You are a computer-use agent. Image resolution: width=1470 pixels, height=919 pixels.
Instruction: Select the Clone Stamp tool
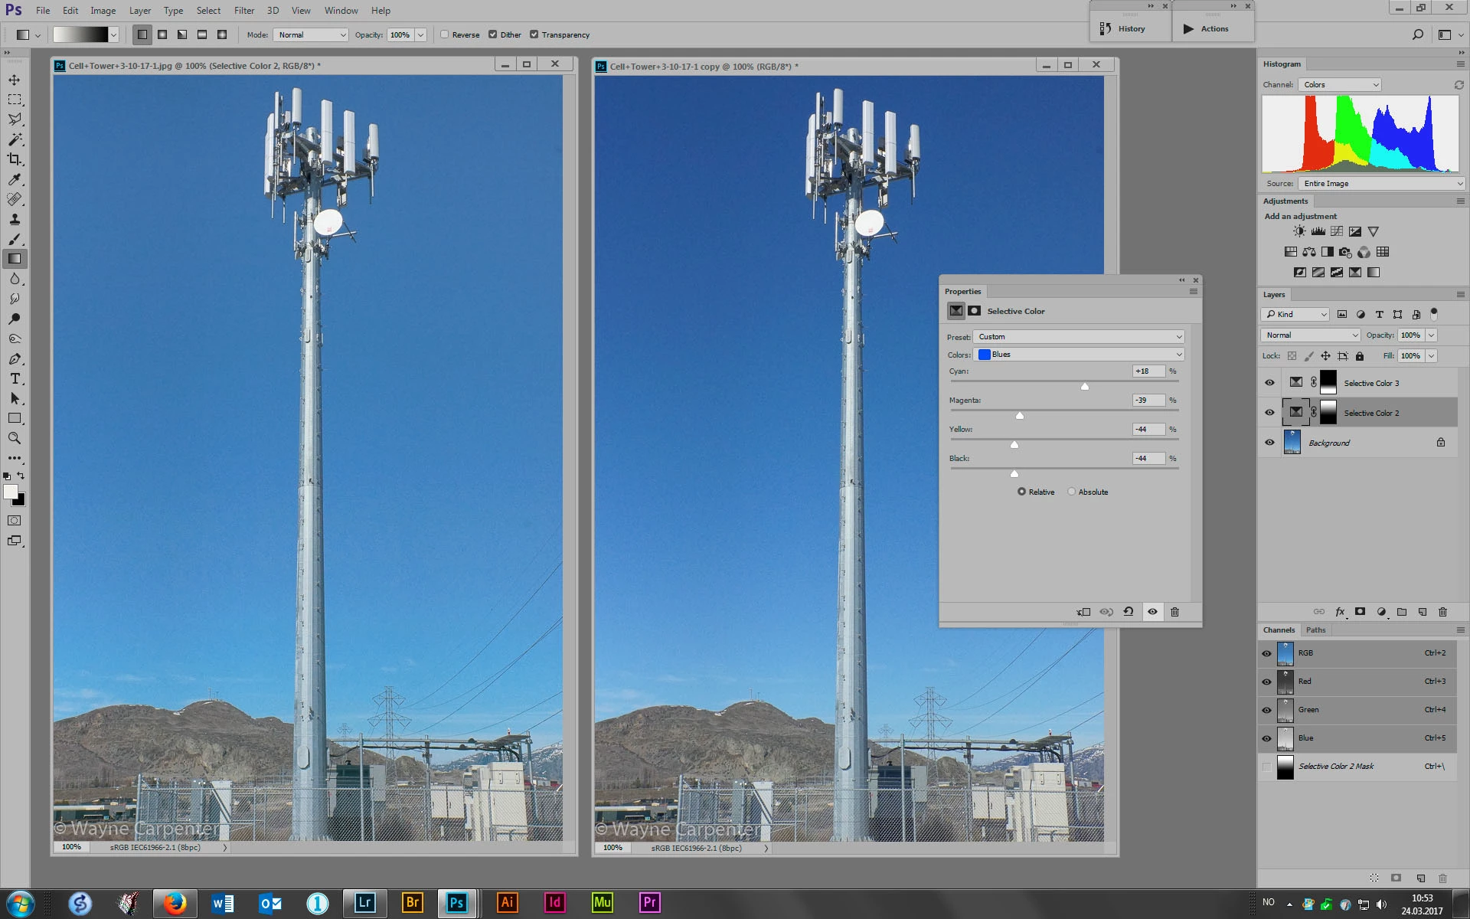[15, 219]
